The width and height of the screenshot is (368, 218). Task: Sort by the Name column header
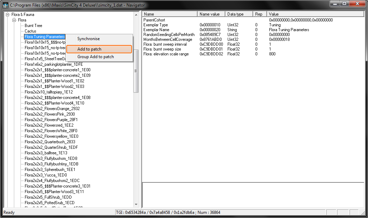(170, 14)
